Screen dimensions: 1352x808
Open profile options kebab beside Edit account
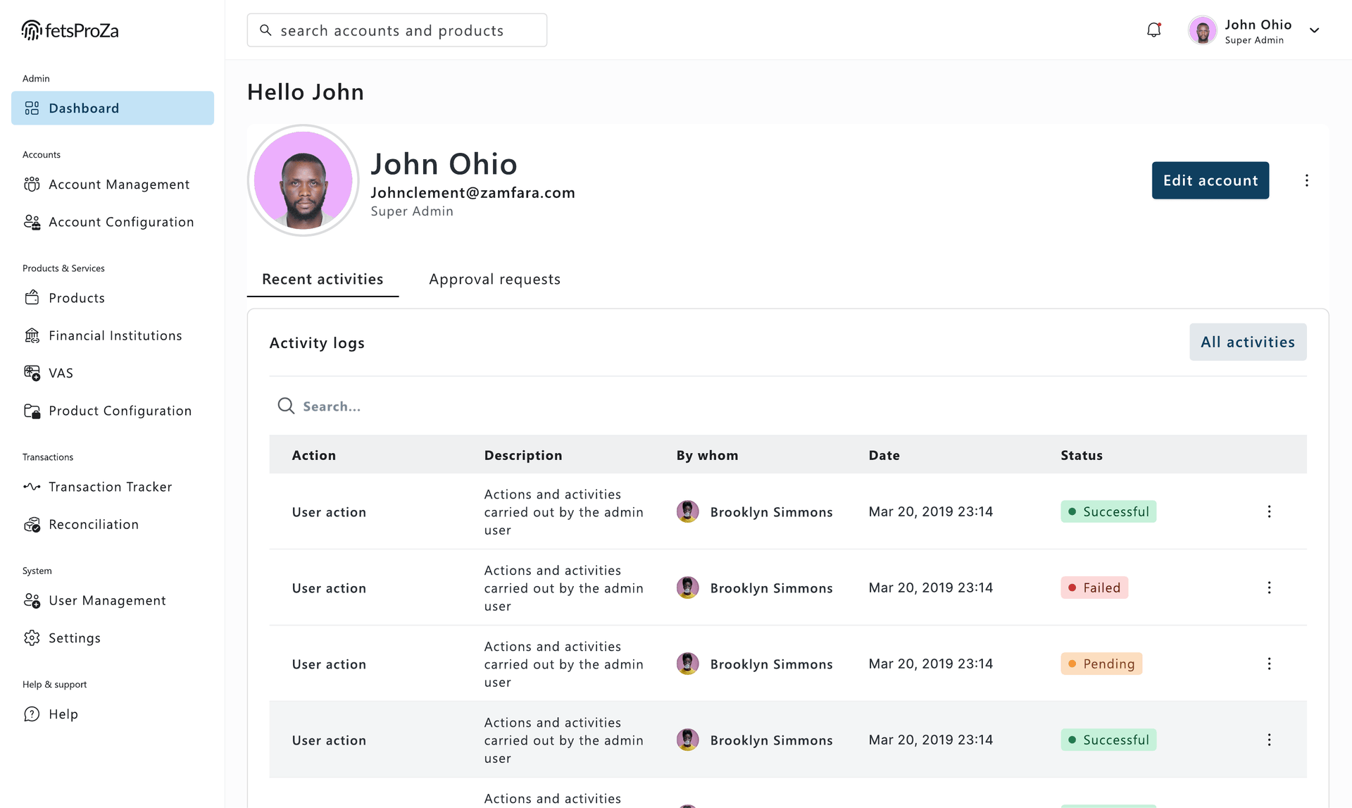pos(1306,180)
